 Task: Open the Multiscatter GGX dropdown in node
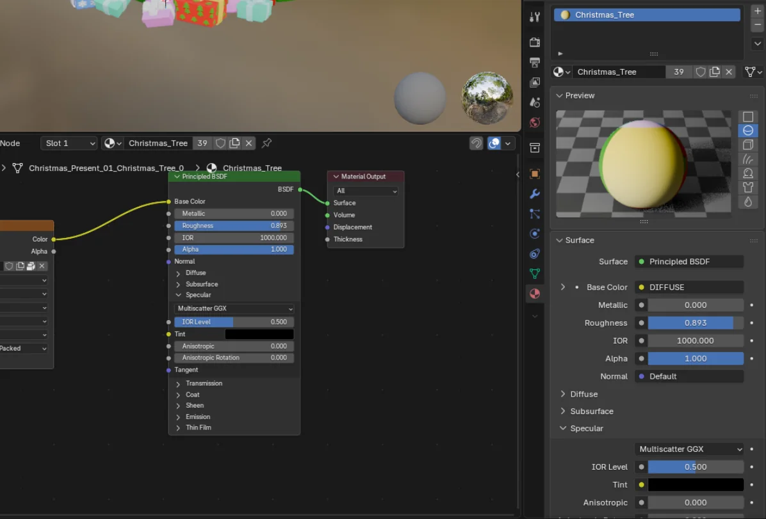(x=234, y=308)
